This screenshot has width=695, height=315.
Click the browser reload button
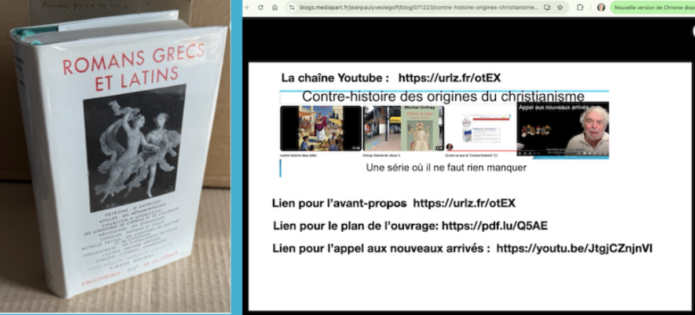[261, 8]
